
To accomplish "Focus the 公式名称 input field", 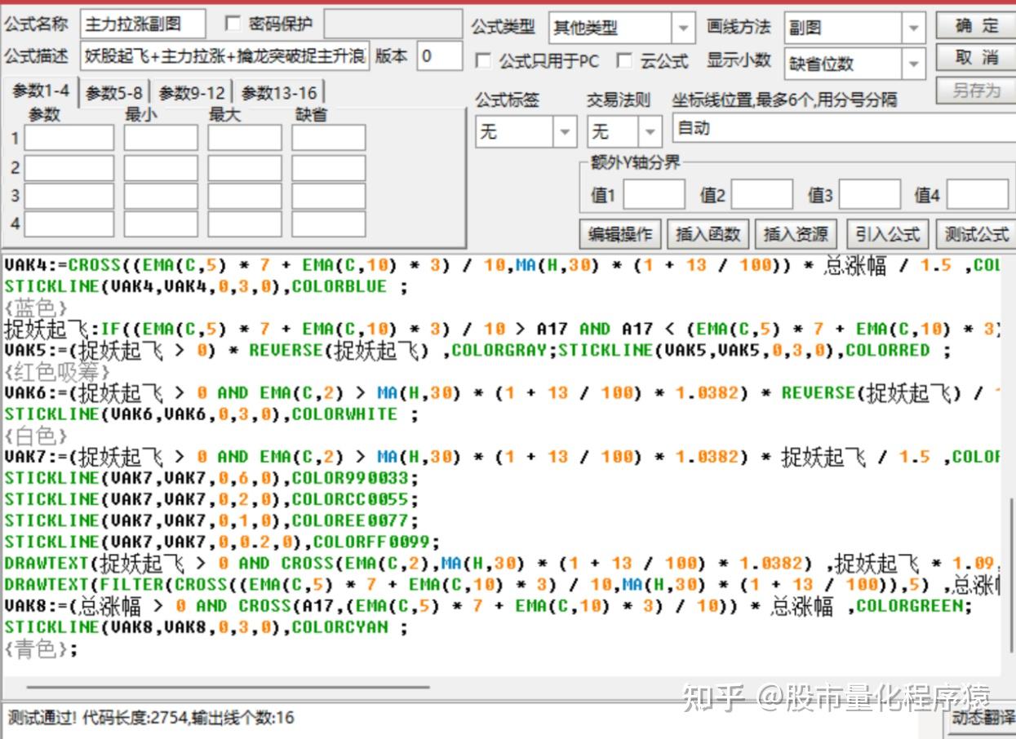I will tap(143, 24).
